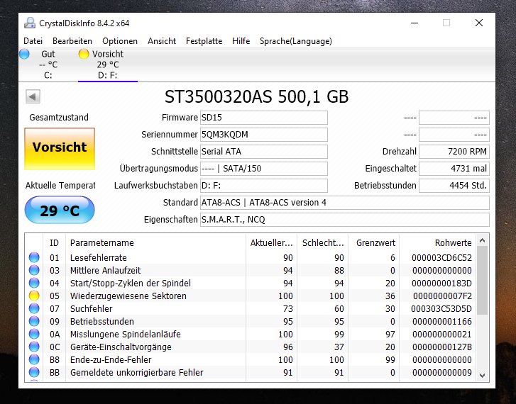Click status orb for Ende-zu-Ende-Fehler

point(34,359)
